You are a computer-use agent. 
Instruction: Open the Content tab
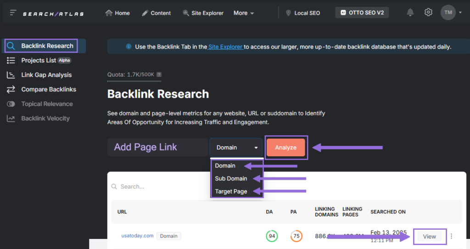156,13
